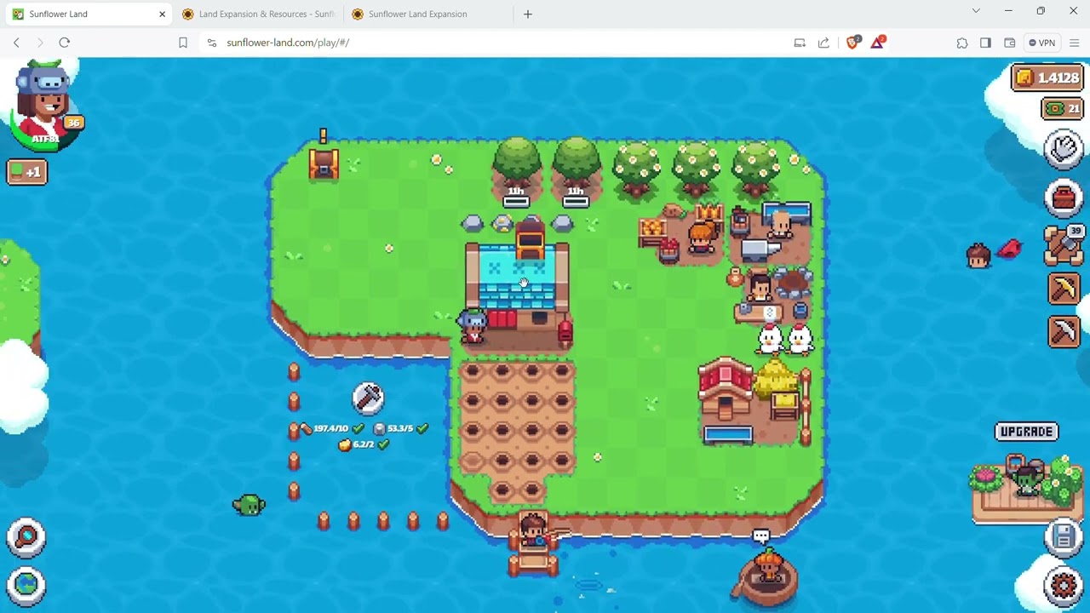Open the red toolbox inventory

point(1064,198)
